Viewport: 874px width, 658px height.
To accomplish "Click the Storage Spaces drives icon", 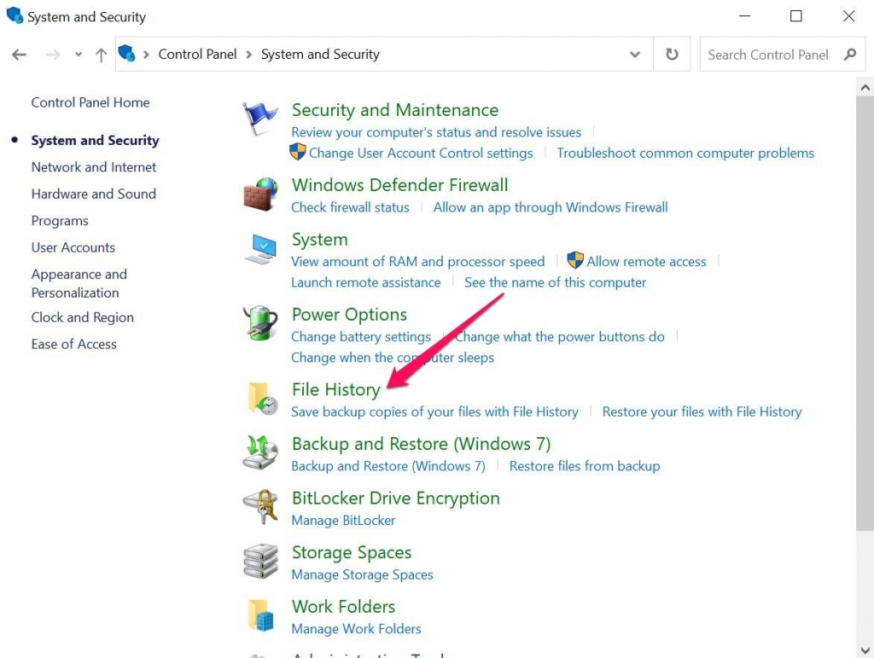I will point(260,561).
